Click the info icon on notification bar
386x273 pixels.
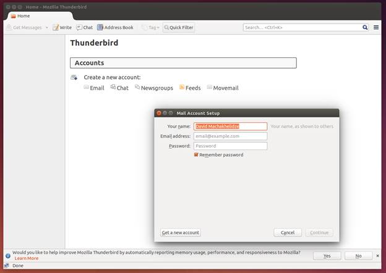coord(8,256)
